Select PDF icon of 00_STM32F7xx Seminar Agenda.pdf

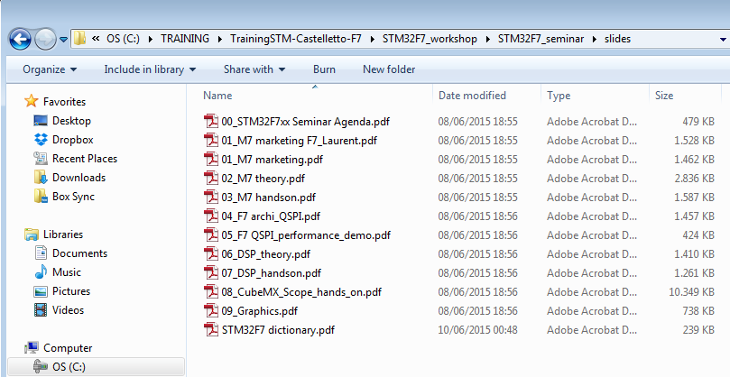(211, 122)
